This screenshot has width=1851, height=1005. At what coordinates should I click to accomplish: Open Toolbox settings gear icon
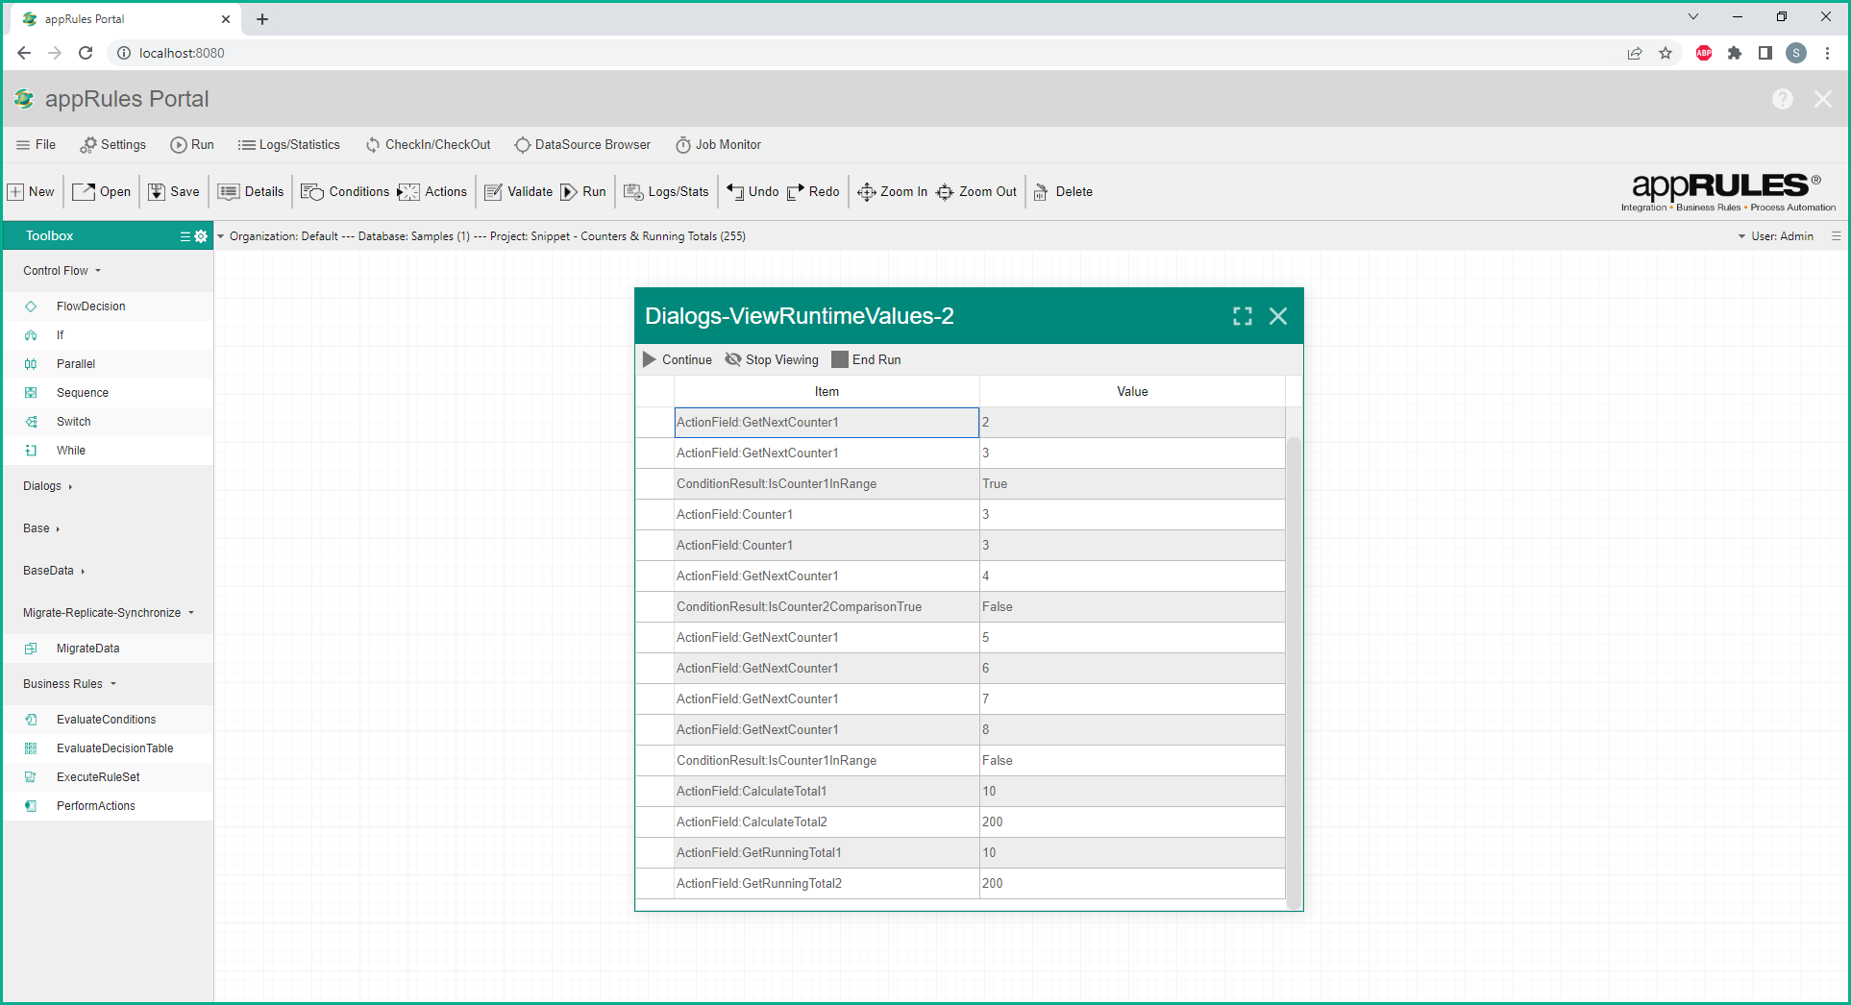tap(201, 236)
